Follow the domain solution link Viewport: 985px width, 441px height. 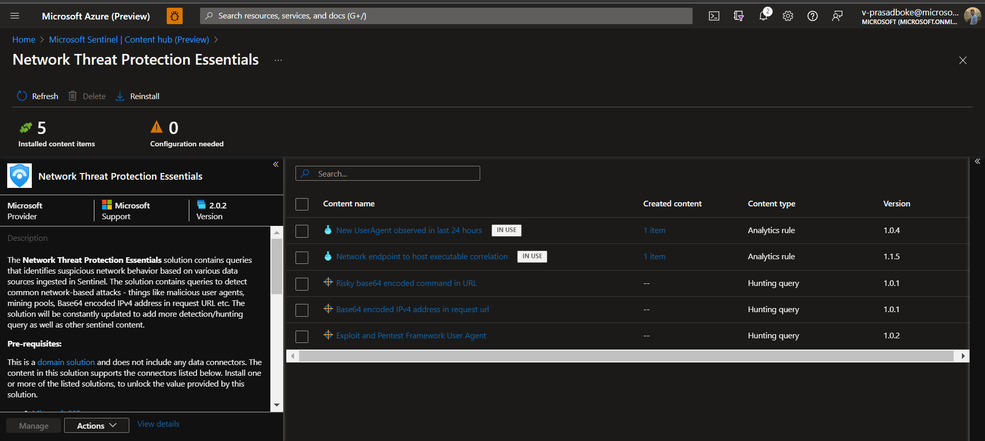(66, 362)
